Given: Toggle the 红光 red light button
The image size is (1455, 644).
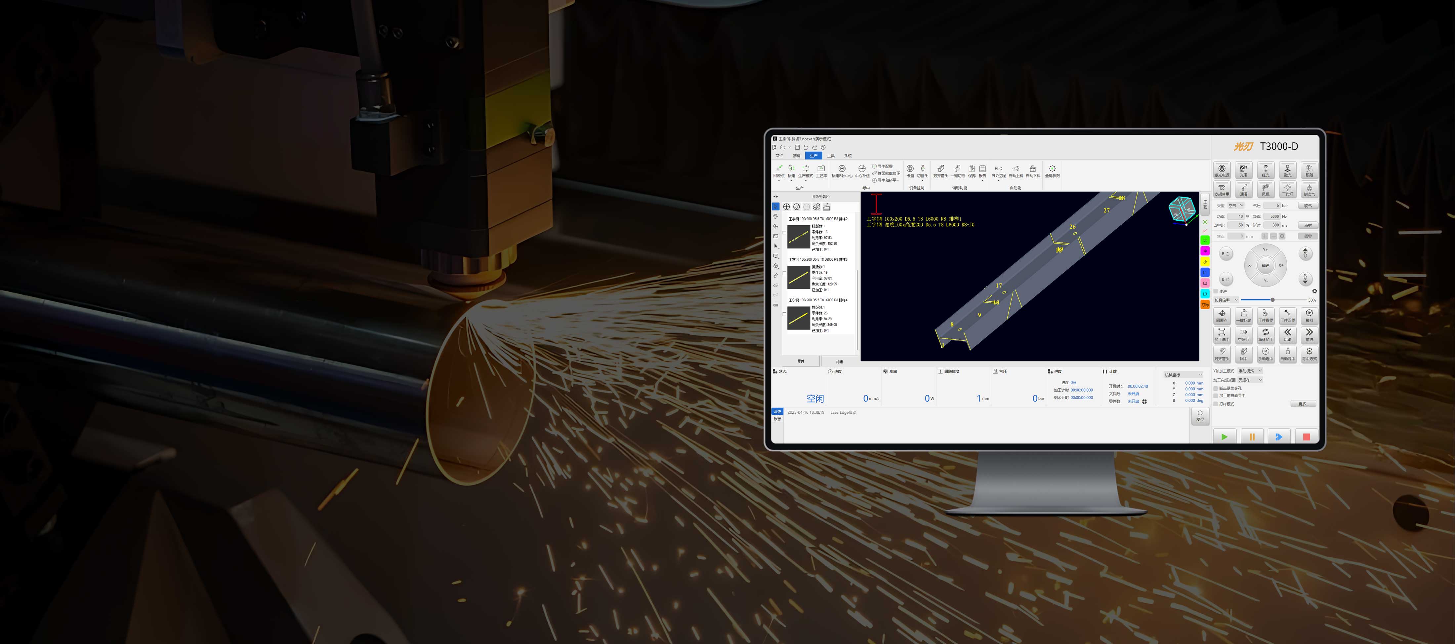Looking at the screenshot, I should click(x=1265, y=170).
